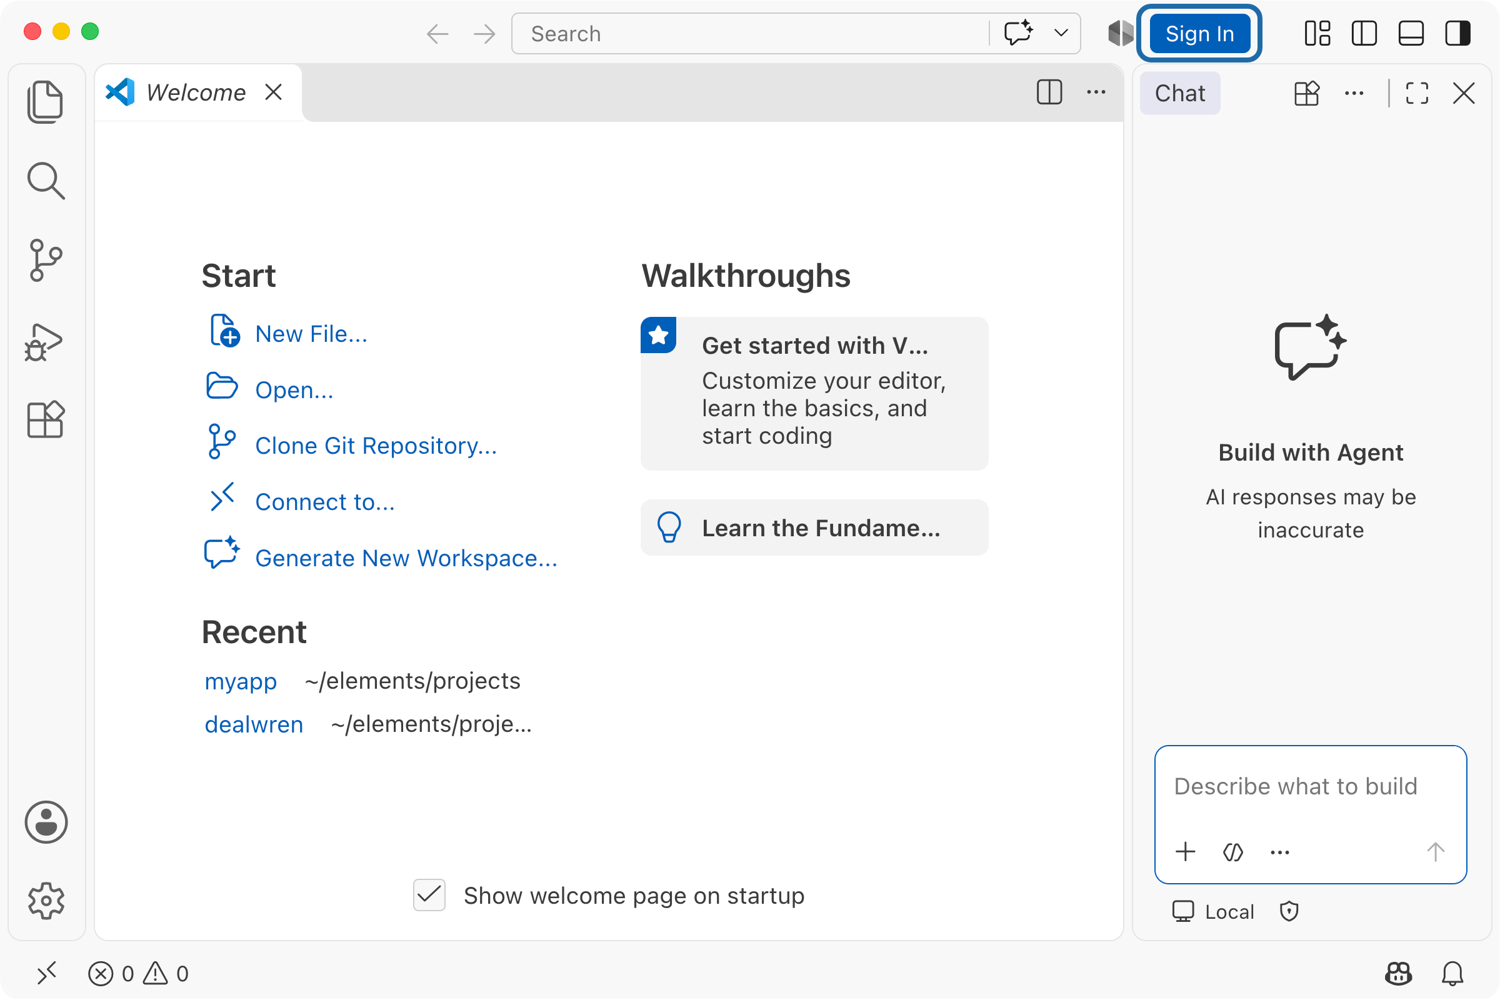Focus the Describe what to build input
1500x1000 pixels.
coord(1311,787)
